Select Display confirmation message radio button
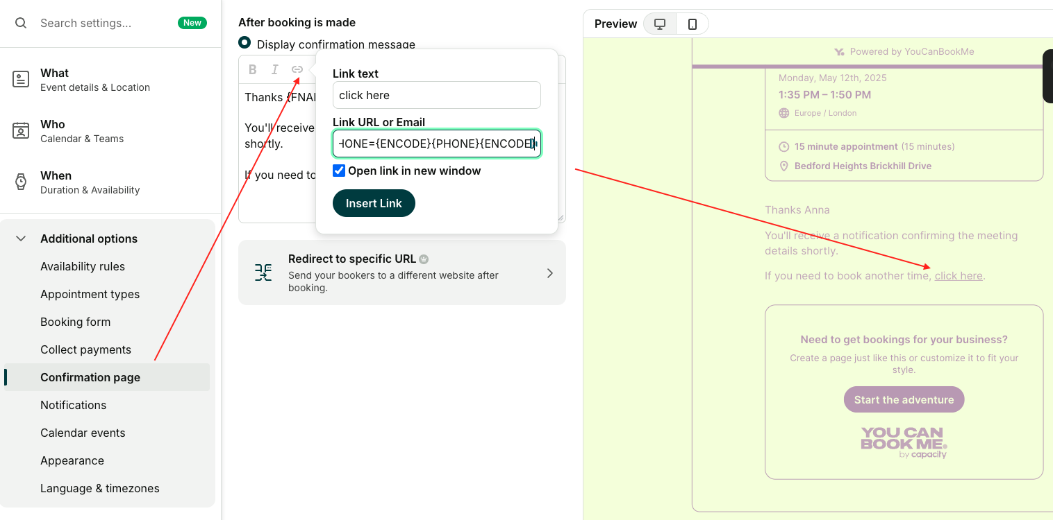The width and height of the screenshot is (1053, 520). coord(244,42)
